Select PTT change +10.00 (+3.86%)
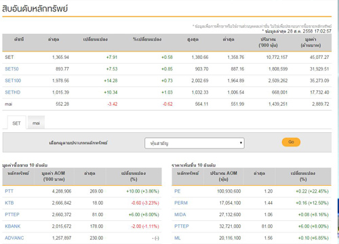 [142, 191]
